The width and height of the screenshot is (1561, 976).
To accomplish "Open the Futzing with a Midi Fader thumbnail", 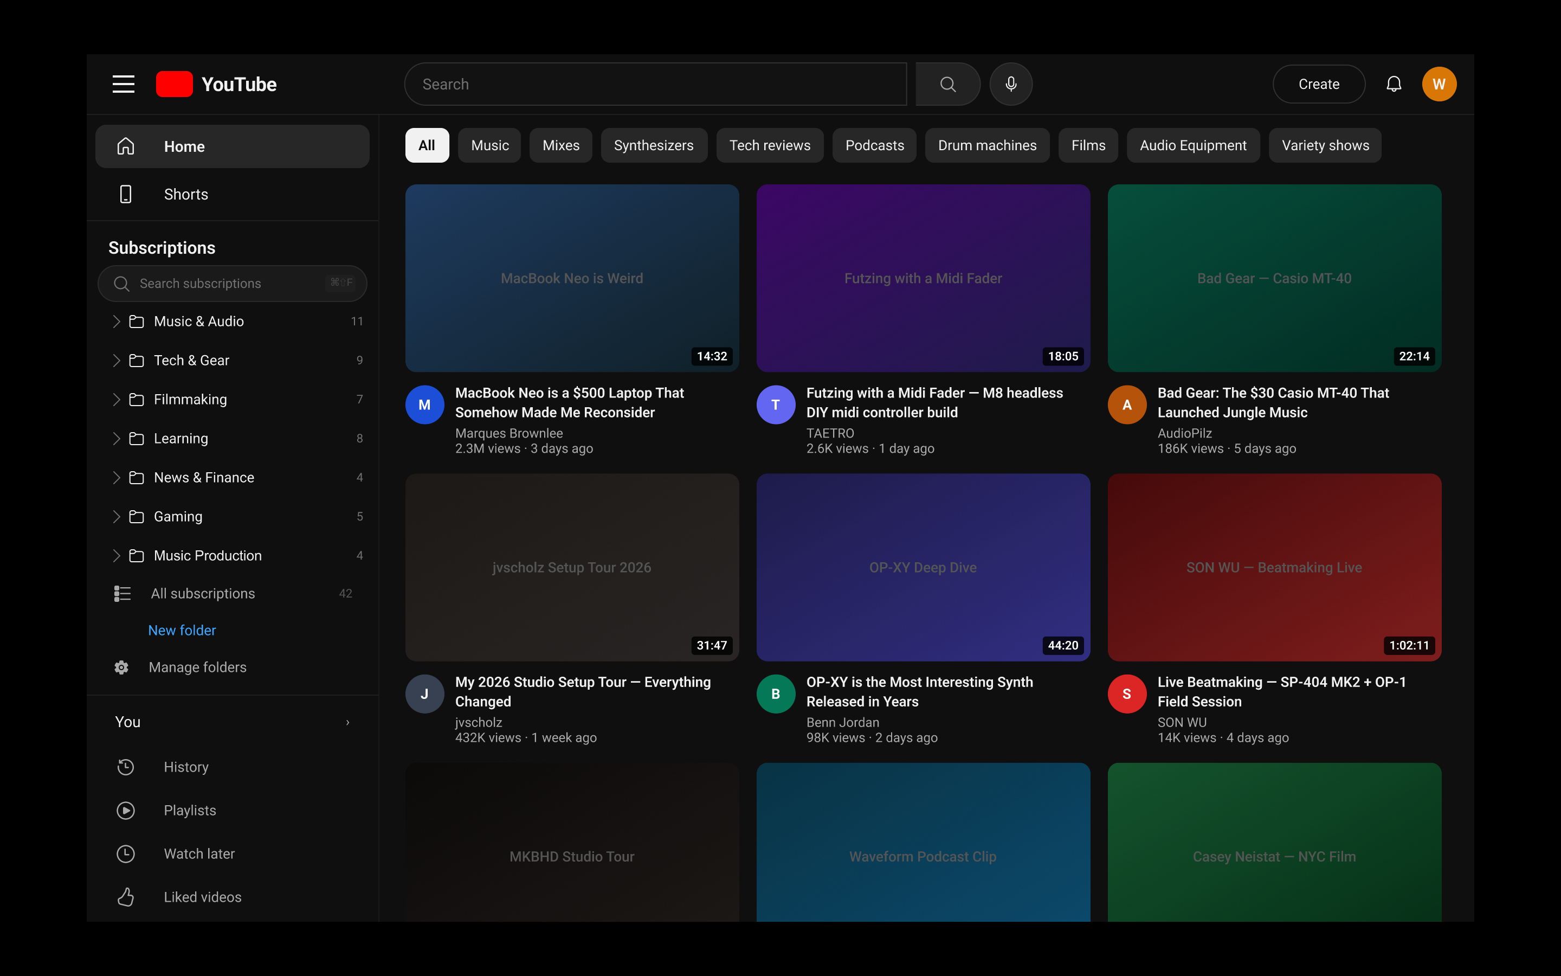I will pyautogui.click(x=923, y=278).
